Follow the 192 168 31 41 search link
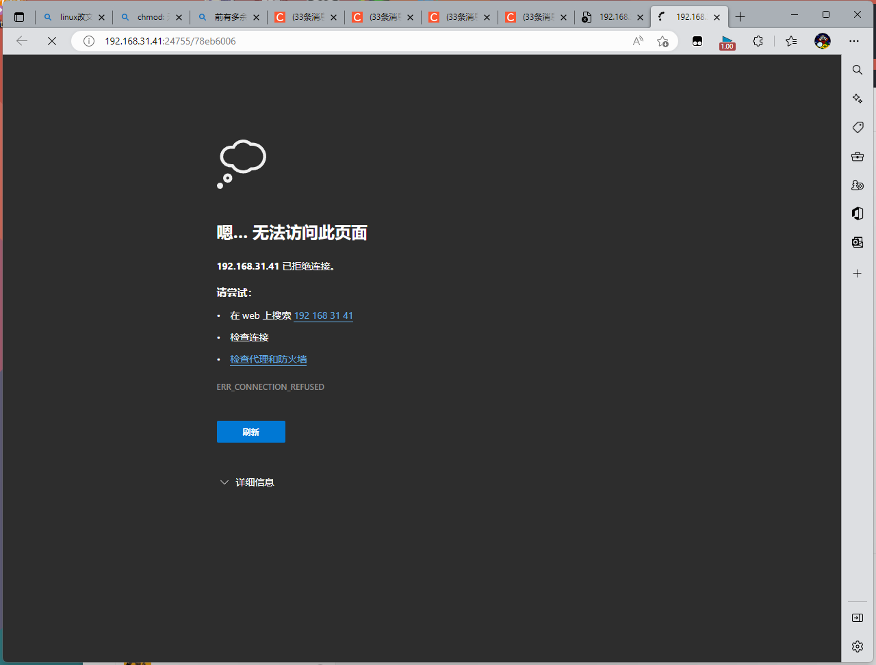Screen dimensions: 876x665 pyautogui.click(x=324, y=315)
